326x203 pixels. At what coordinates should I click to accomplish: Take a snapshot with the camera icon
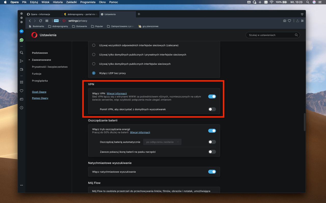tap(284, 21)
